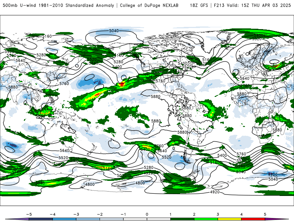Screen dimensions: 294x221
Task: Click the "College of DuPage NEXLAB" text
Action: (149, 5)
